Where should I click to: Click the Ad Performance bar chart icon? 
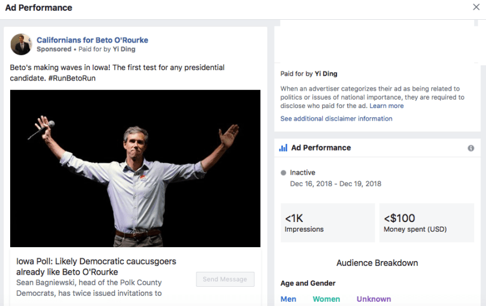coord(283,148)
